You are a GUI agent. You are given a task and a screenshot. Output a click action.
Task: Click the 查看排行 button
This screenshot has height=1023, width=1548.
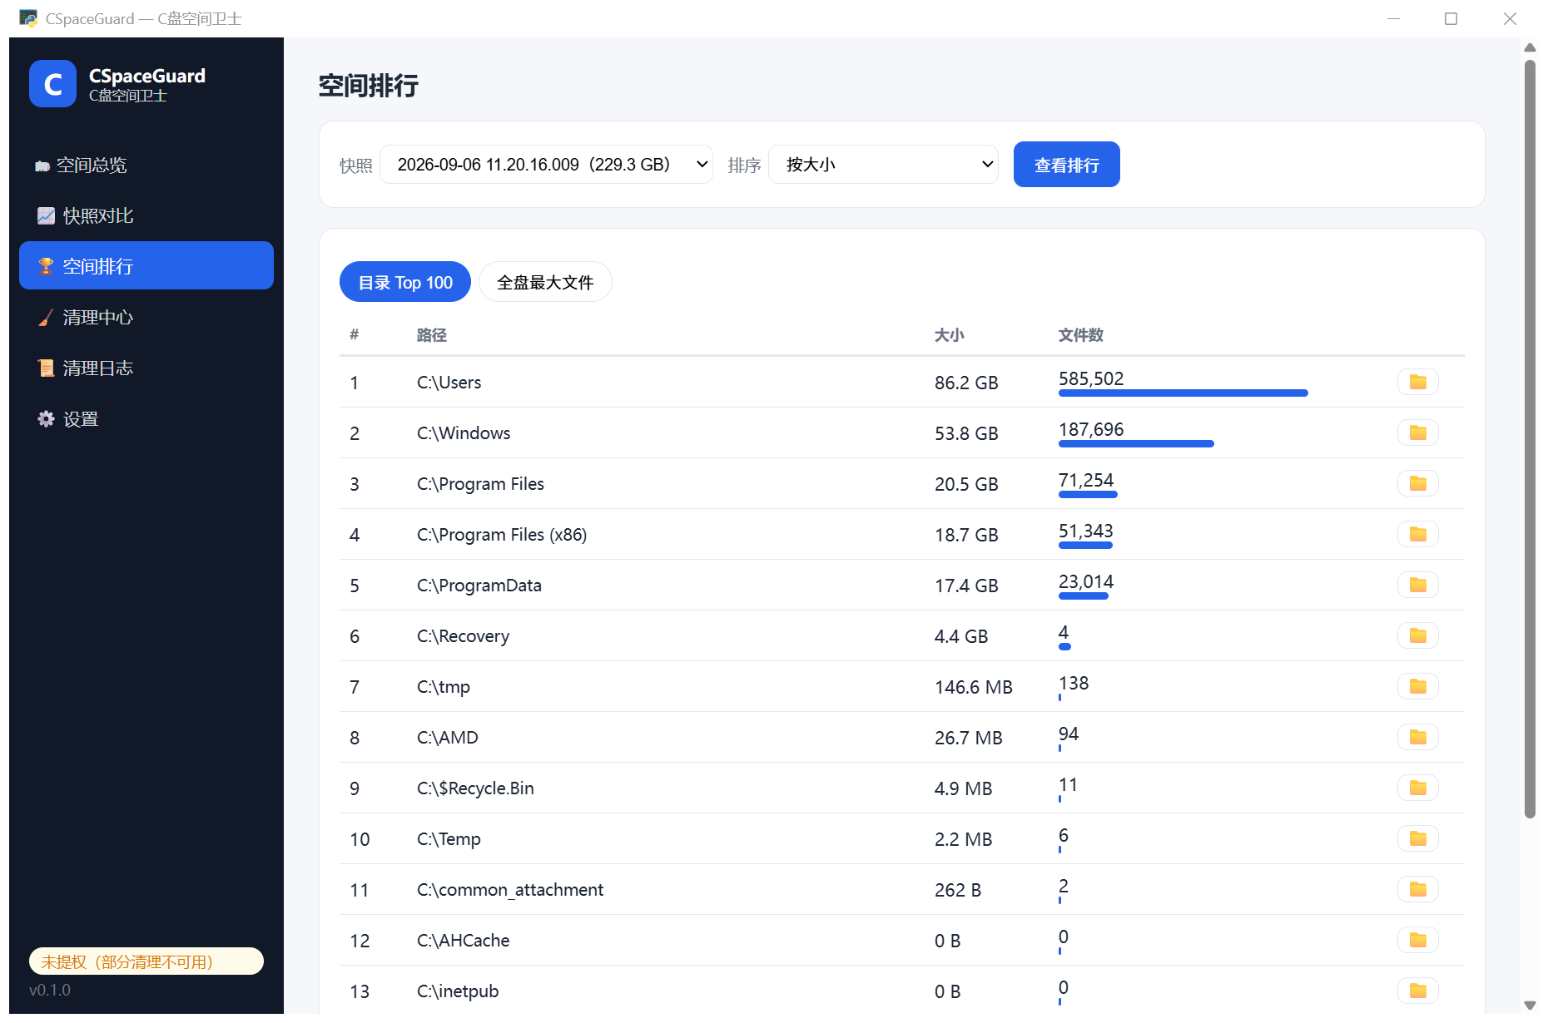tap(1066, 165)
